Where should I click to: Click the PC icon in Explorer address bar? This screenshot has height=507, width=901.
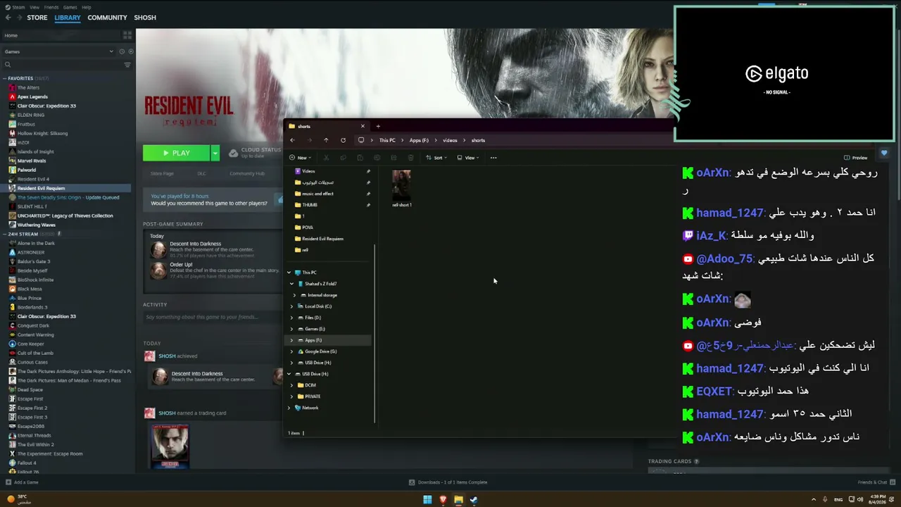361,140
